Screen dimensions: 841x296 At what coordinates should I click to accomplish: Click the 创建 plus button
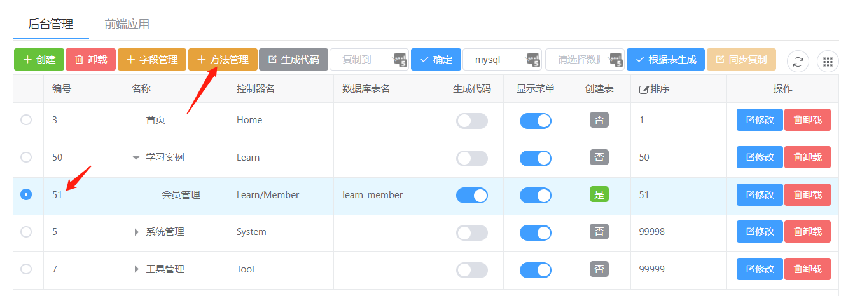[39, 60]
